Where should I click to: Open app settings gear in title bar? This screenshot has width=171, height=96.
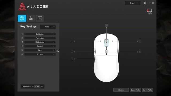145,3
